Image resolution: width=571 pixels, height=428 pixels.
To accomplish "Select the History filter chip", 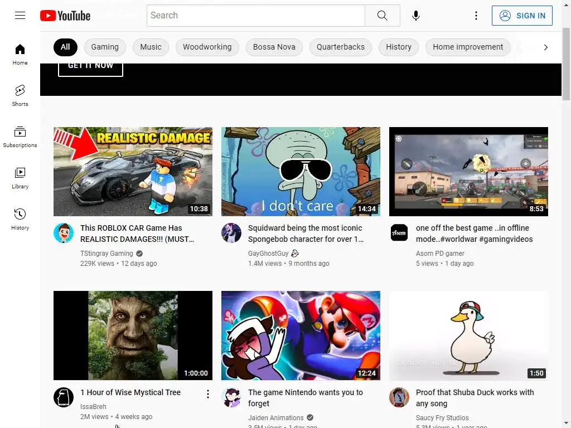I will (398, 47).
